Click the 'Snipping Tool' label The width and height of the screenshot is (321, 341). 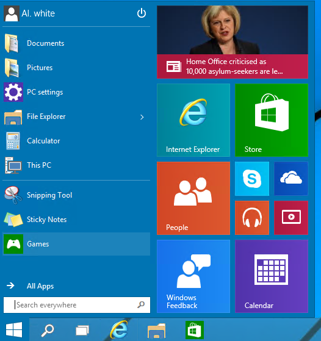click(x=49, y=195)
